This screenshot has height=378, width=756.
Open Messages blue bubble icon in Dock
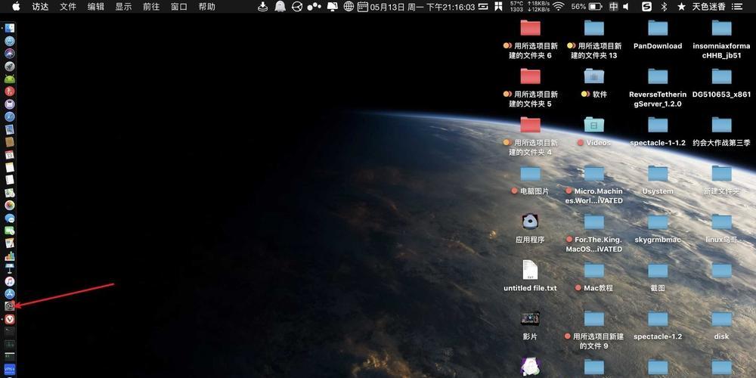pyautogui.click(x=10, y=218)
